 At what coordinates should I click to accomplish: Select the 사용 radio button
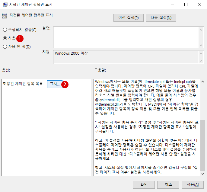pos(5,38)
